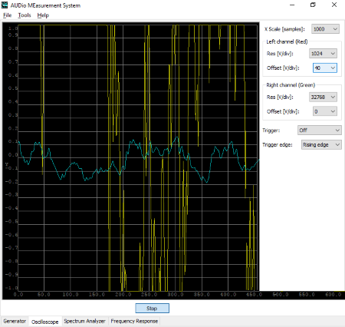Expand Right channel Res dropdown showing 32768
The height and width of the screenshot is (327, 345).
[323, 97]
